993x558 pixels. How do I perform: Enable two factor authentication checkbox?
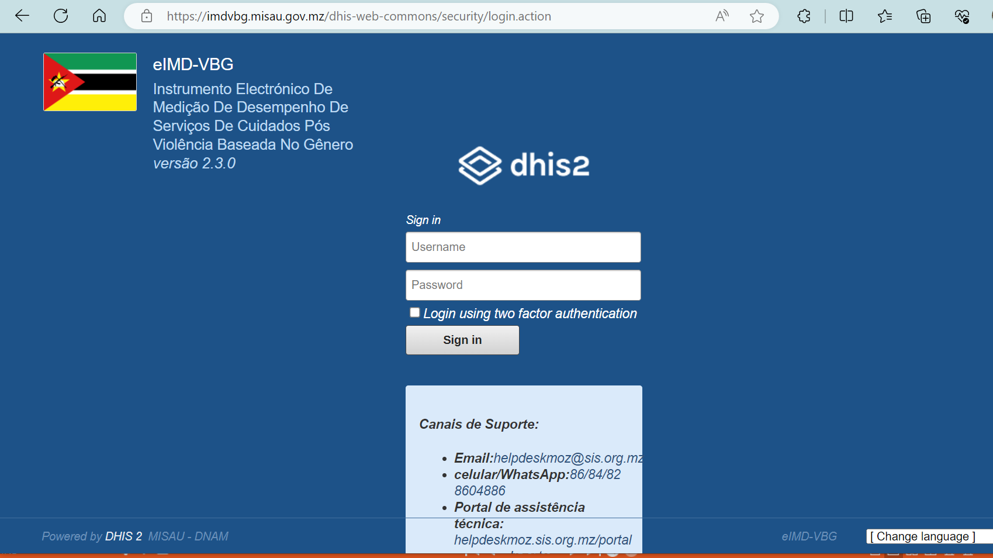coord(415,313)
